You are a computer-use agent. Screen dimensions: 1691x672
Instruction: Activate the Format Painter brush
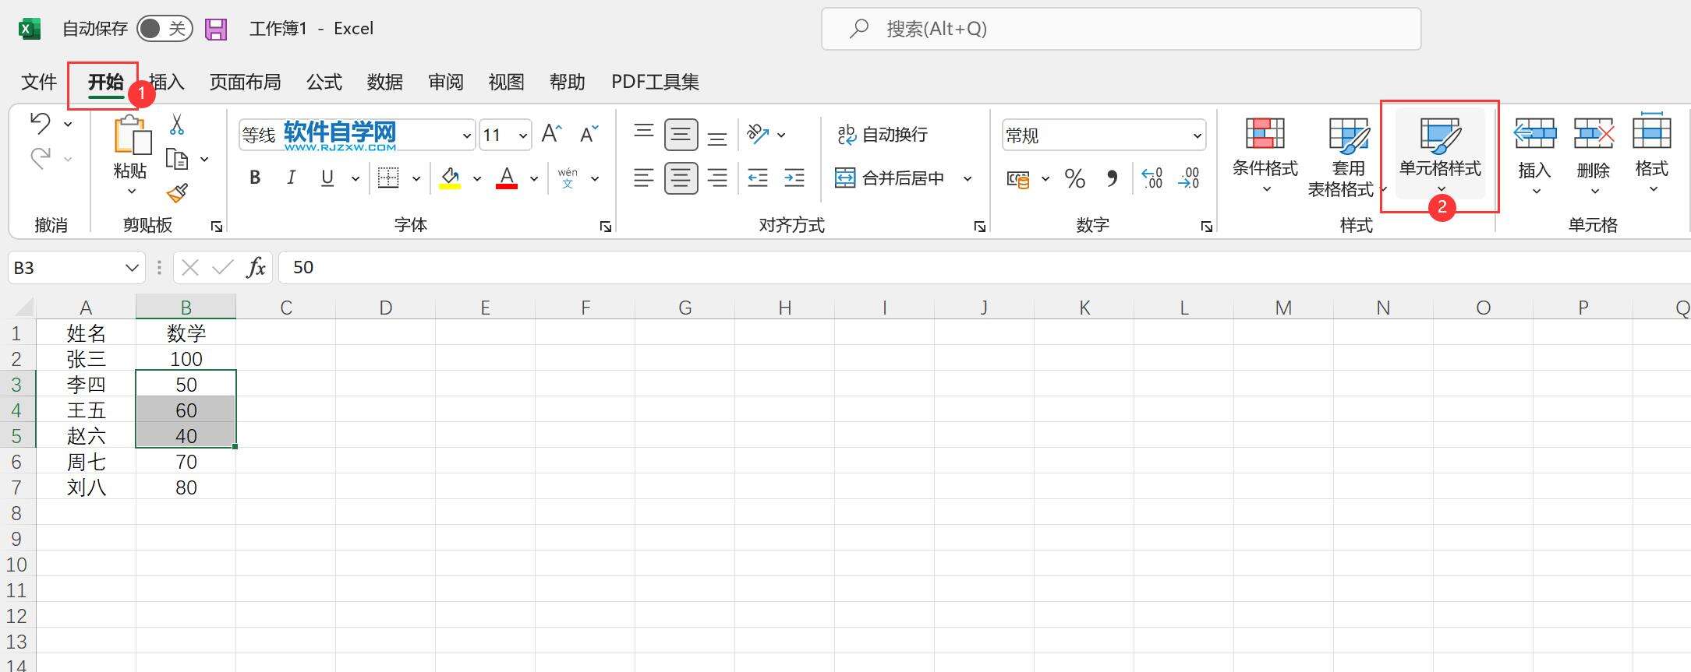[x=178, y=193]
